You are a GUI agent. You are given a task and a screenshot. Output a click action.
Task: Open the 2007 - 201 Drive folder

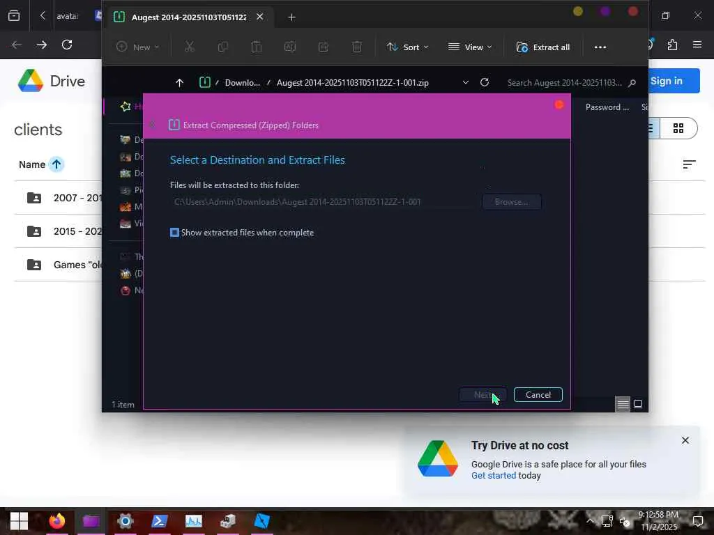[58, 198]
